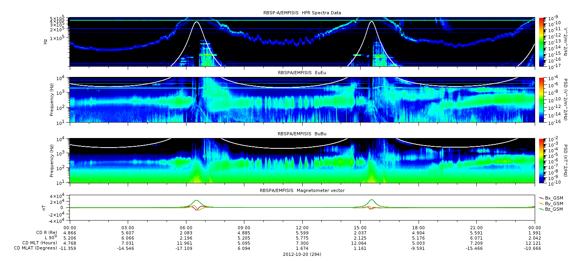Click the EuEu panel color scale bar

pos(541,100)
